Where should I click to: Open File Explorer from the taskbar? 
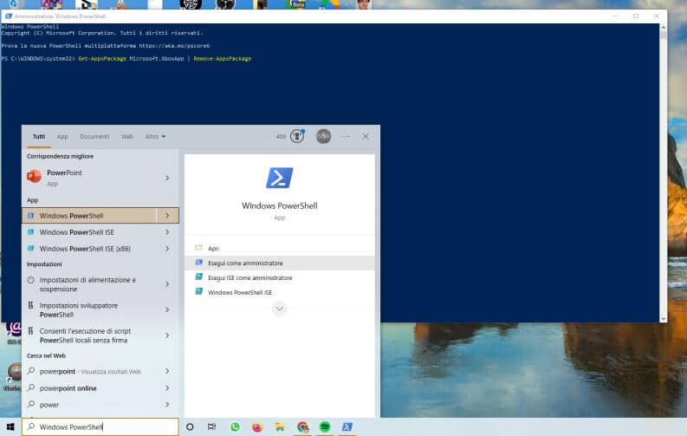[280, 426]
